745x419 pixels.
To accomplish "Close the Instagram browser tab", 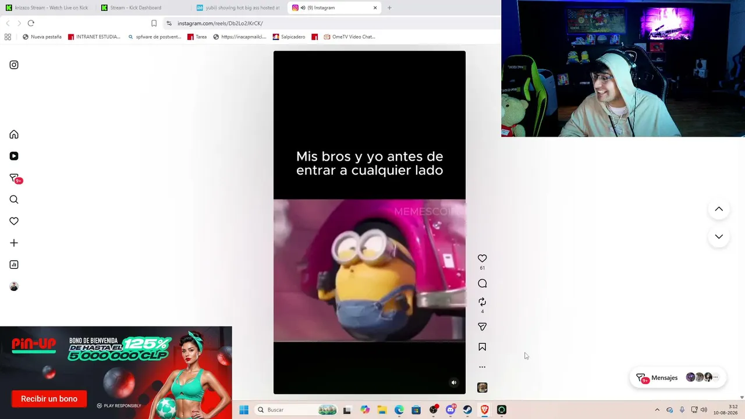I will coord(375,8).
